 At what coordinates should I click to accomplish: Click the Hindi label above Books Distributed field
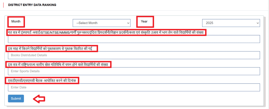click(51, 48)
